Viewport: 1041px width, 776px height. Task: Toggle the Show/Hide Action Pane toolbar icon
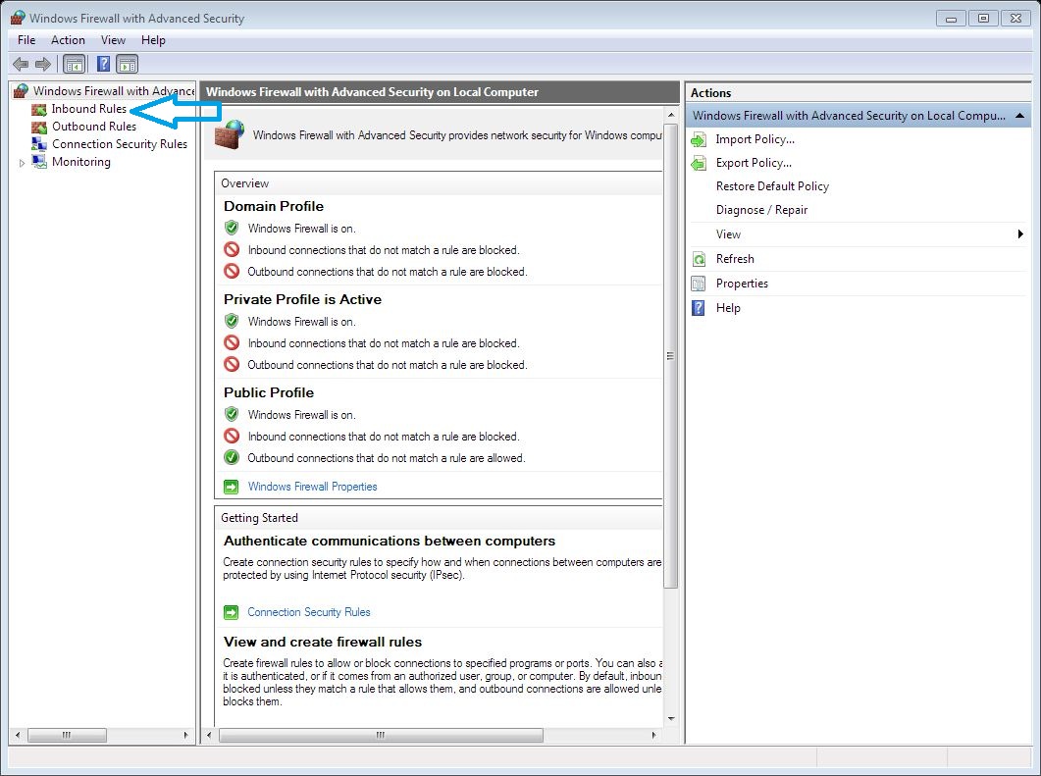point(127,65)
